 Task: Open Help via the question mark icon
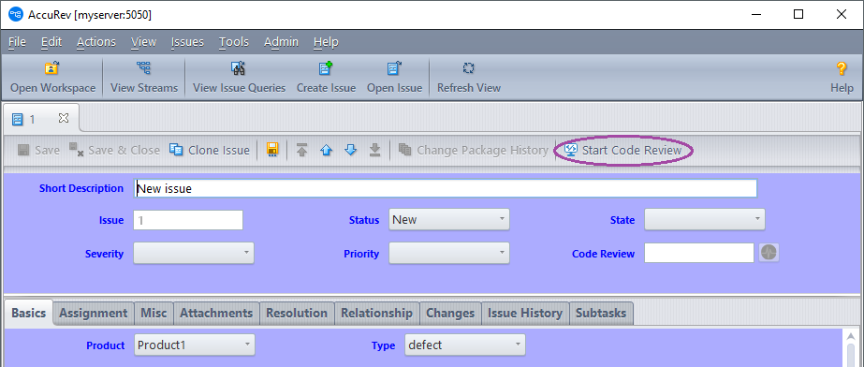(842, 68)
